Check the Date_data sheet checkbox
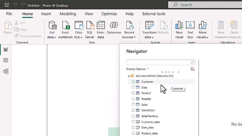242x136 pixels. [133, 127]
